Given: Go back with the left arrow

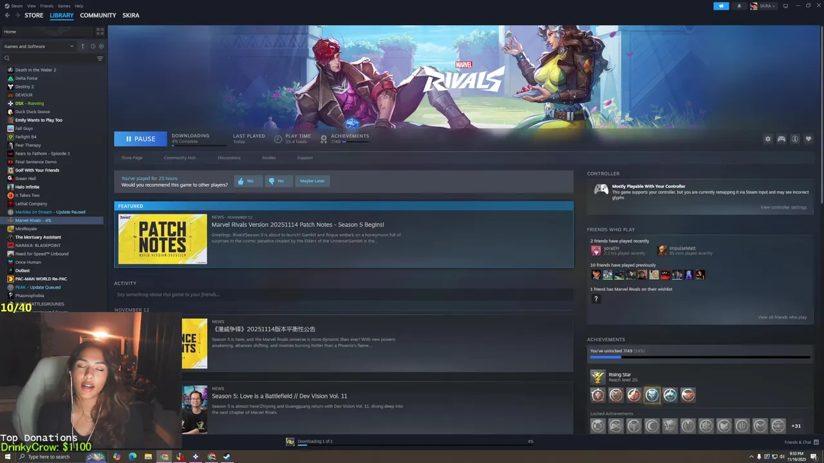Looking at the screenshot, I should 7,15.
